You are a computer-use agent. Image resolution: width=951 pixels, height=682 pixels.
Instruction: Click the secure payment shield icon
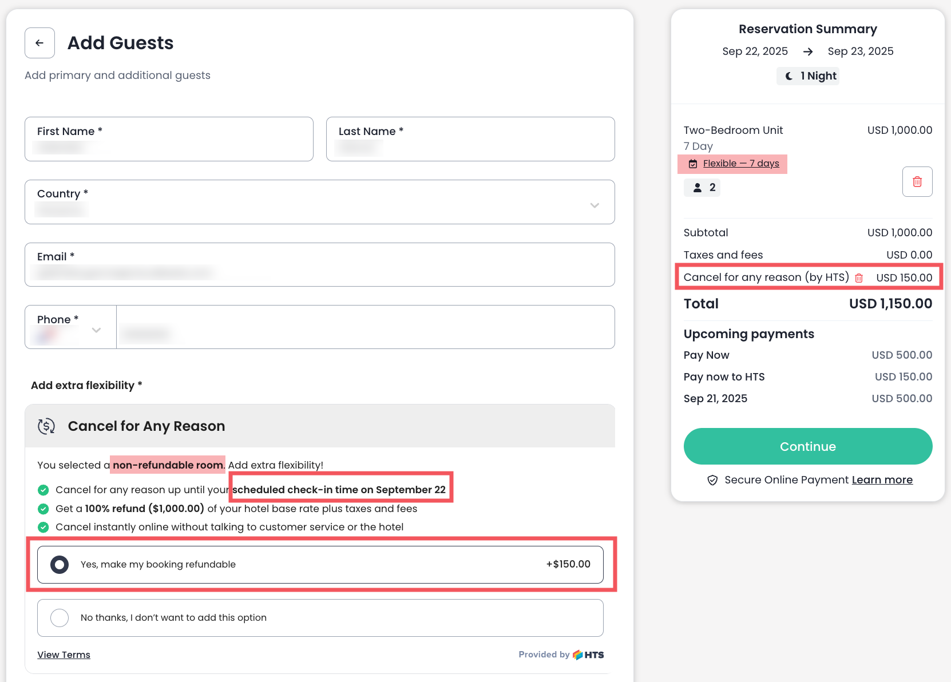(712, 480)
